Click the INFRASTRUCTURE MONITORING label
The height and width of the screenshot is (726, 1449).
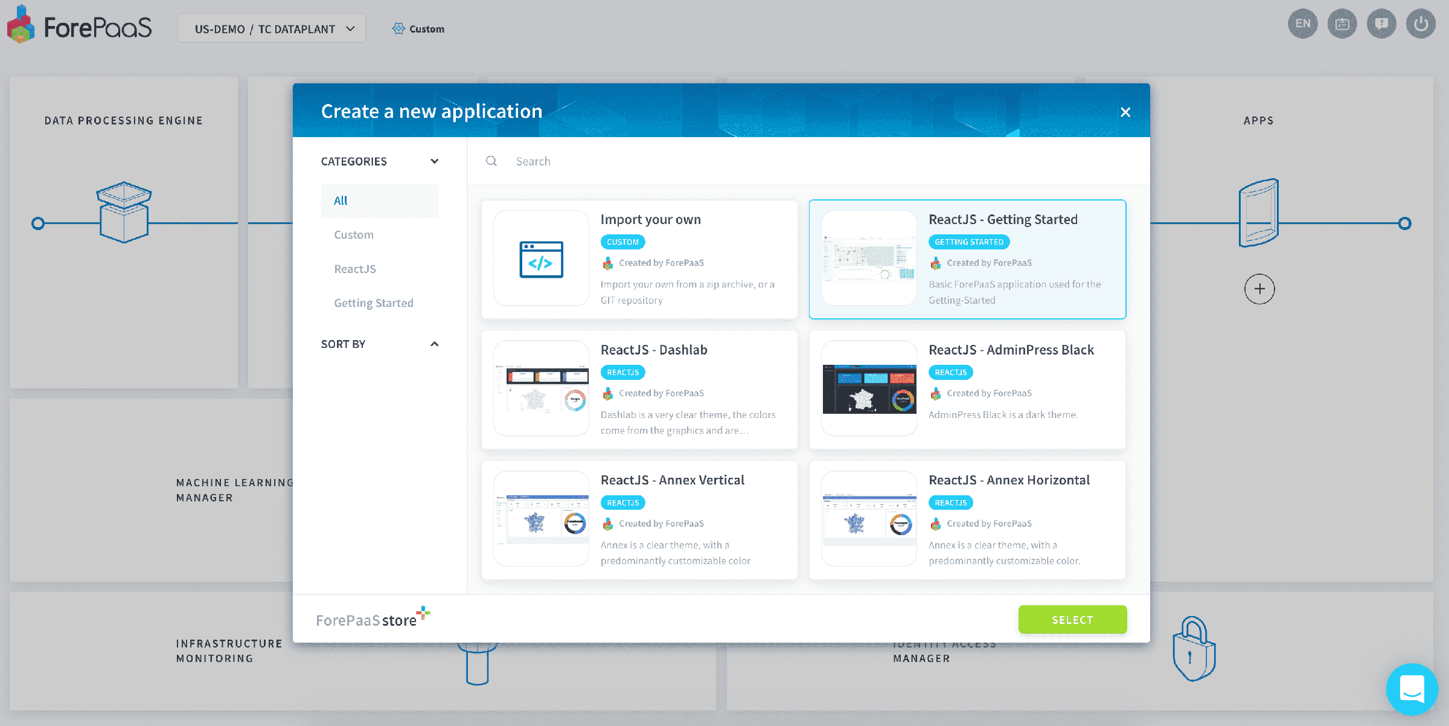[x=229, y=651]
